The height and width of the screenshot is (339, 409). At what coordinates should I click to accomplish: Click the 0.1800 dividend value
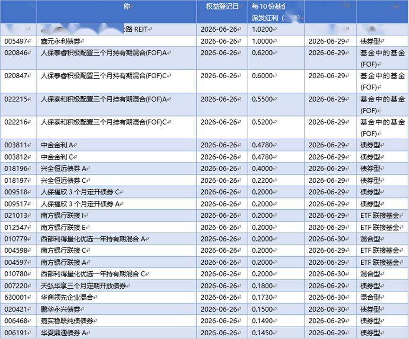(x=262, y=285)
